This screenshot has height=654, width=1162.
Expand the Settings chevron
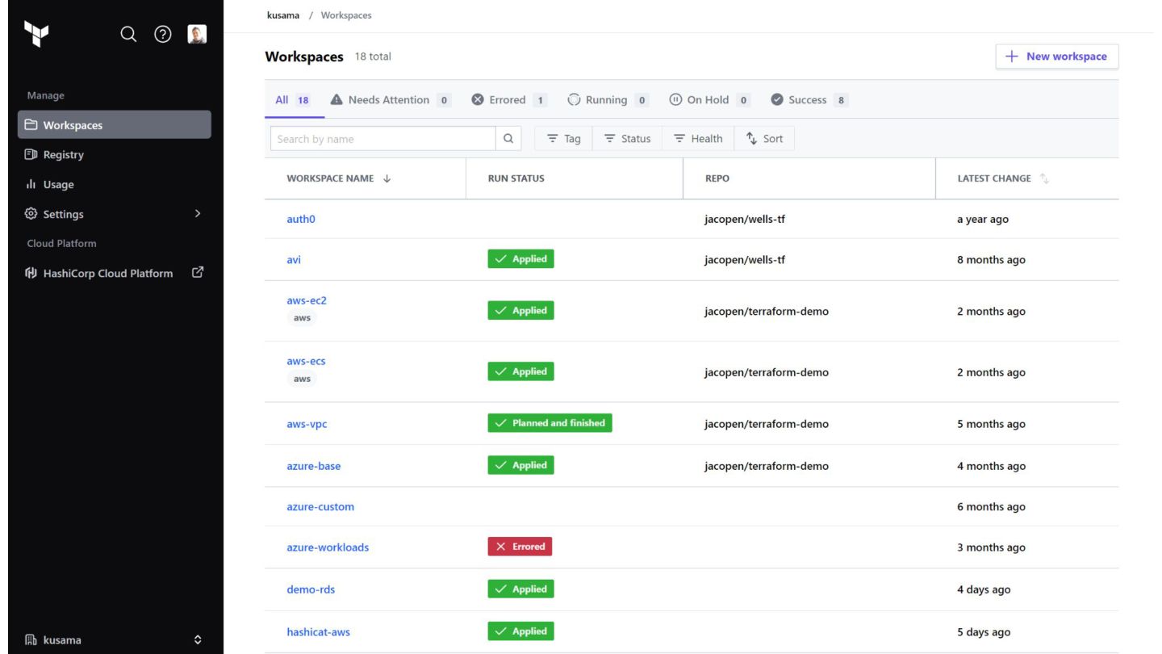(198, 214)
